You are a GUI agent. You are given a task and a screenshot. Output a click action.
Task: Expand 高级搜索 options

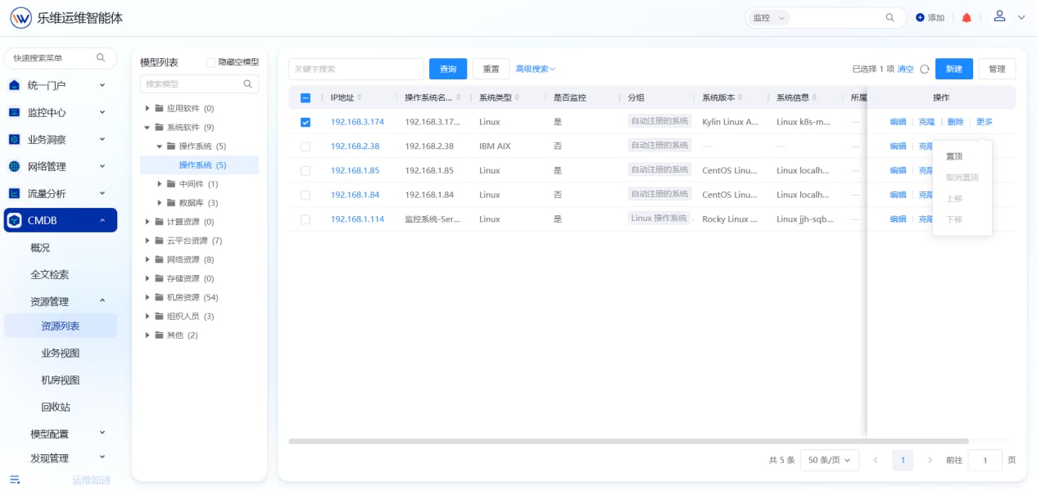[536, 69]
